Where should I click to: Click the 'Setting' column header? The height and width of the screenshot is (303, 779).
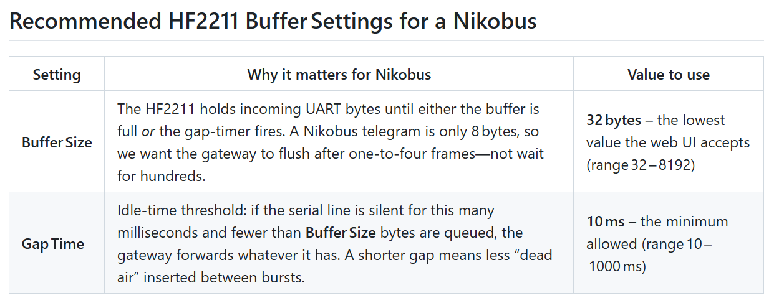tap(57, 75)
